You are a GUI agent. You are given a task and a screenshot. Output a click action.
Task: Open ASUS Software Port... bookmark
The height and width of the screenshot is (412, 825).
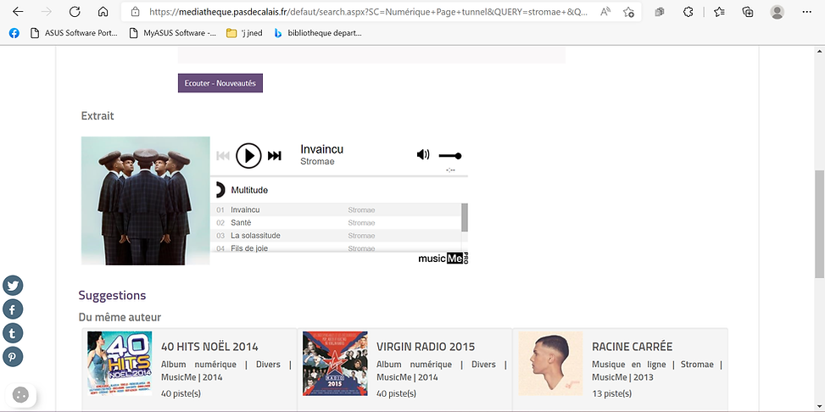coord(74,33)
